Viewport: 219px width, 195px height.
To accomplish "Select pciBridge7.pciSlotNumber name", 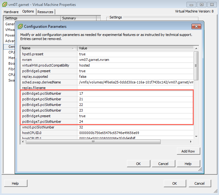I will pyautogui.click(x=41, y=122).
